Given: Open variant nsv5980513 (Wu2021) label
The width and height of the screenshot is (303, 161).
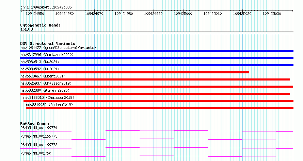Looking at the screenshot, I should pyautogui.click(x=40, y=62).
